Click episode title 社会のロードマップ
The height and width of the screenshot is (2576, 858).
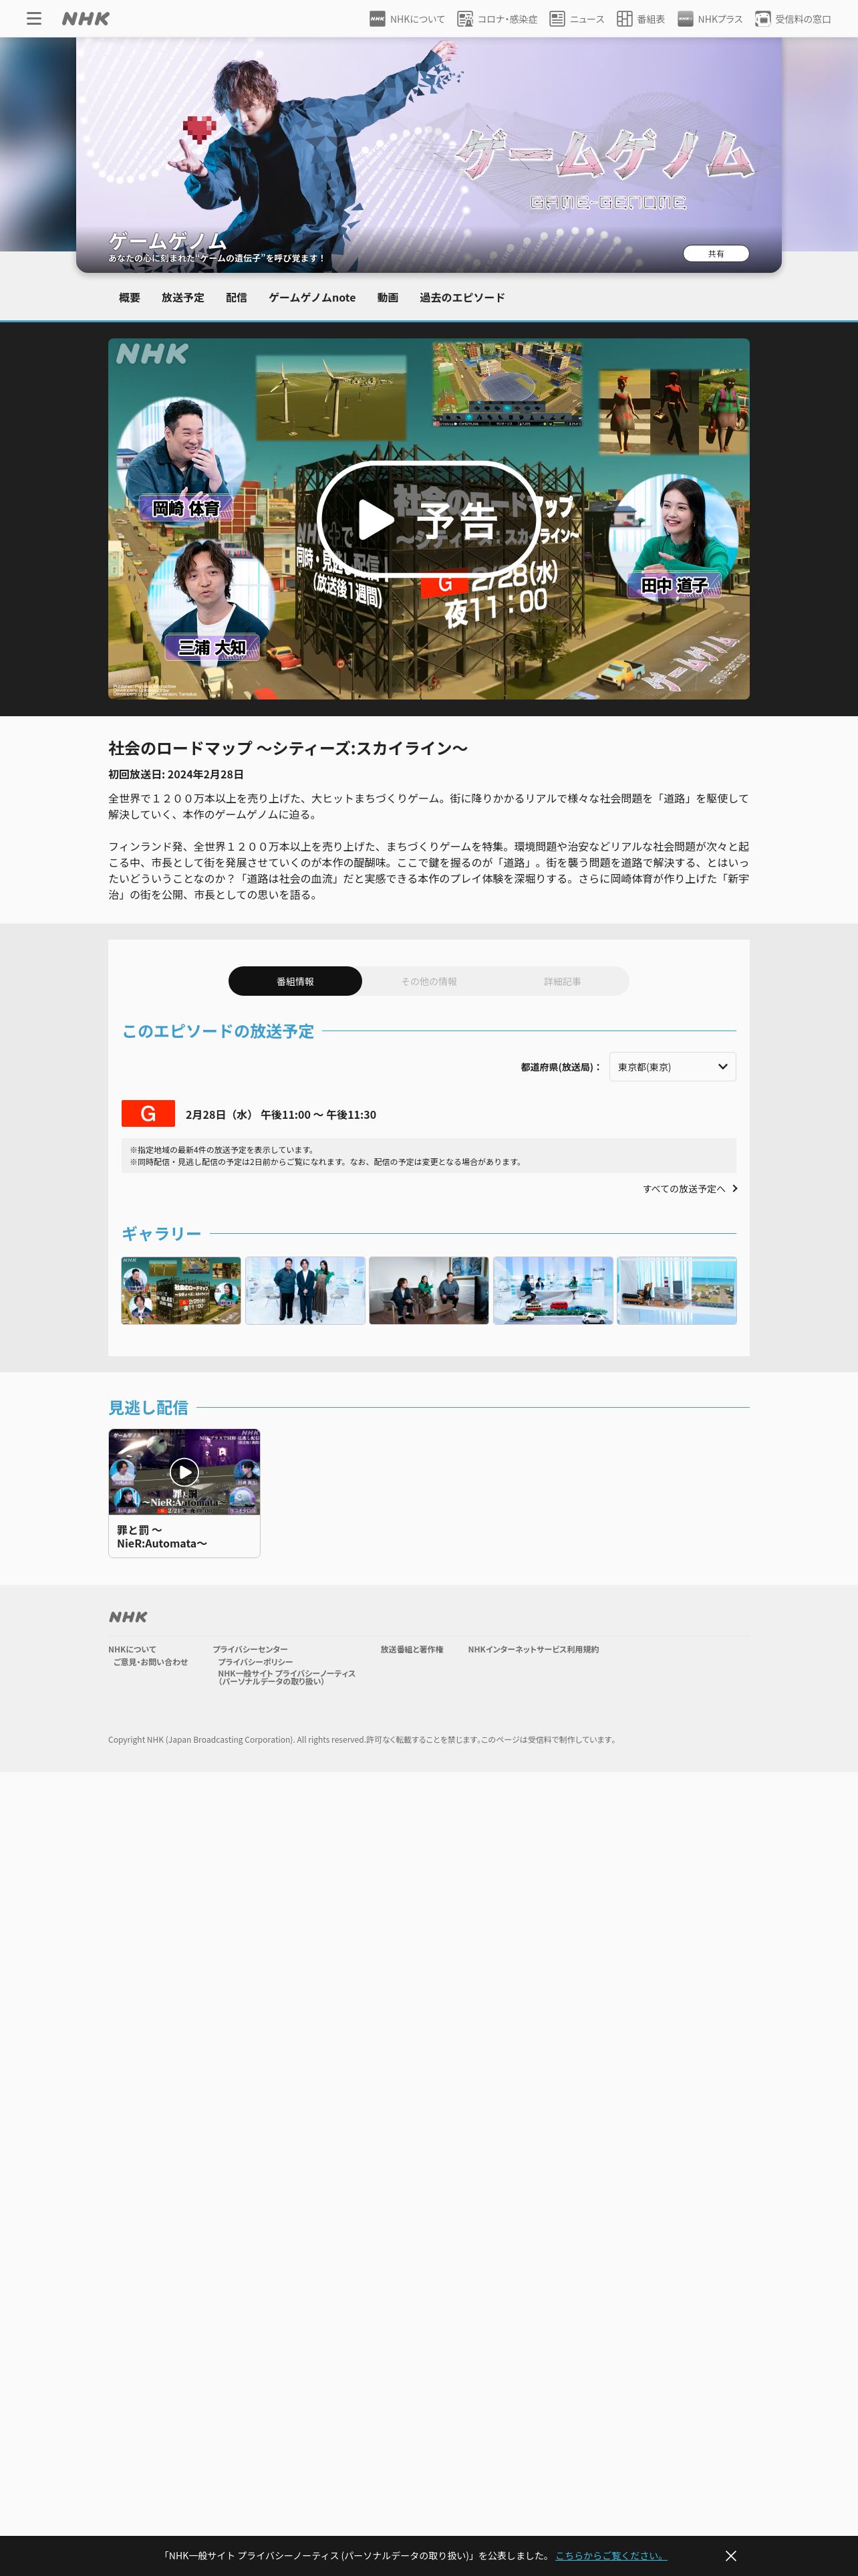click(287, 748)
